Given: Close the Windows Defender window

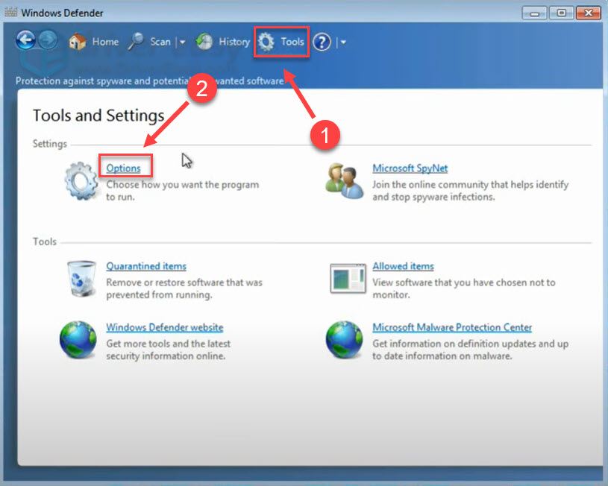Looking at the screenshot, I should point(588,13).
